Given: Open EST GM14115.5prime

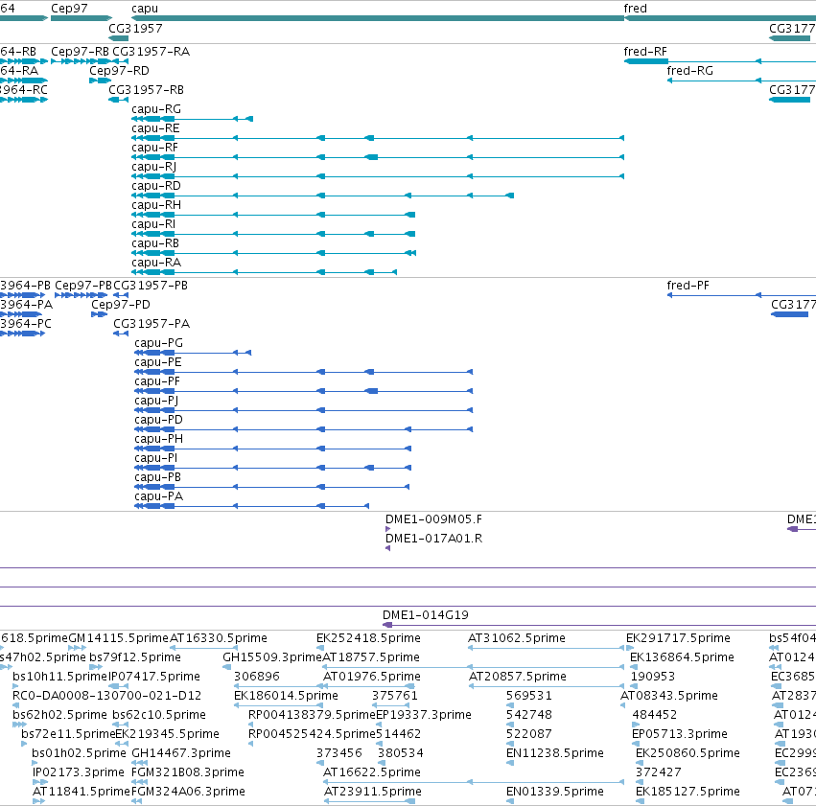Looking at the screenshot, I should point(119,638).
